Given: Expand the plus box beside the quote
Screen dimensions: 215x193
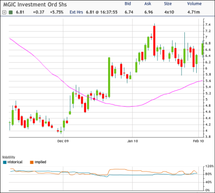Looking at the screenshot, I should click(4, 12).
